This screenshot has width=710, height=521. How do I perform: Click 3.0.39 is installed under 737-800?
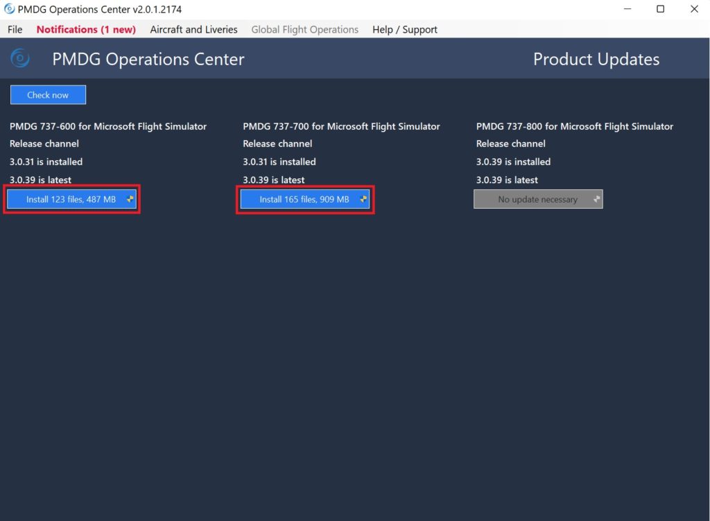coord(514,162)
